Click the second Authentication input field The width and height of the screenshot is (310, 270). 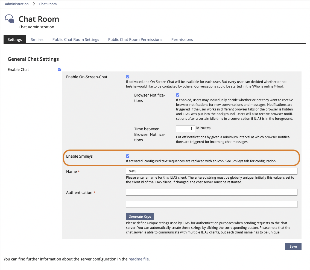[x=211, y=204]
